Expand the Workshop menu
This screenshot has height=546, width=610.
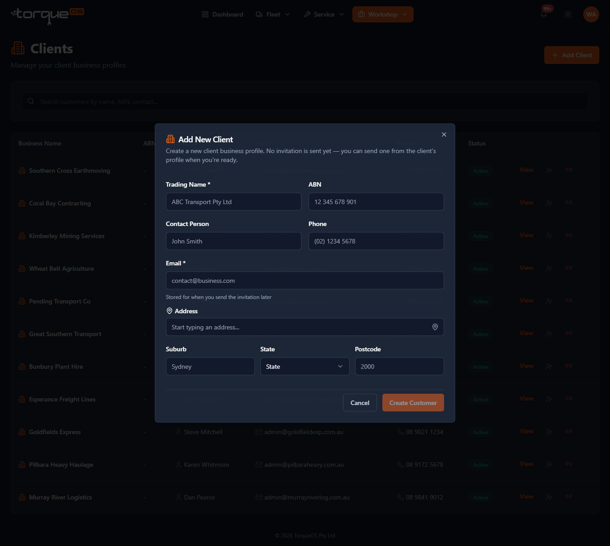tap(383, 14)
